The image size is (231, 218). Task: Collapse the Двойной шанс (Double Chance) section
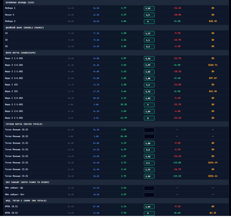coord(25,28)
